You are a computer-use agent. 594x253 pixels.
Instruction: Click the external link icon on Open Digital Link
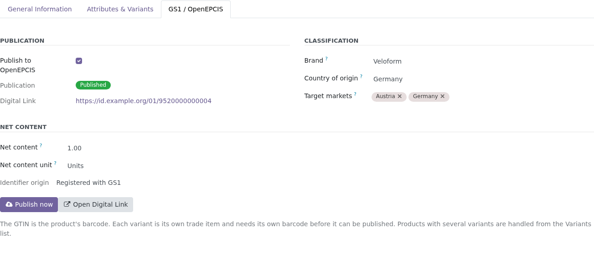67,204
